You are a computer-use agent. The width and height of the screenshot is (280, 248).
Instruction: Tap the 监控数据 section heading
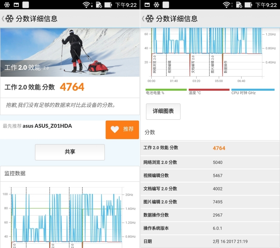[x=15, y=173]
